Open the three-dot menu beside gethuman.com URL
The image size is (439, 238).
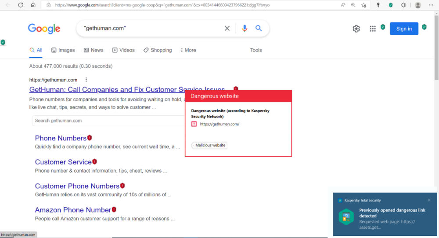click(x=86, y=80)
